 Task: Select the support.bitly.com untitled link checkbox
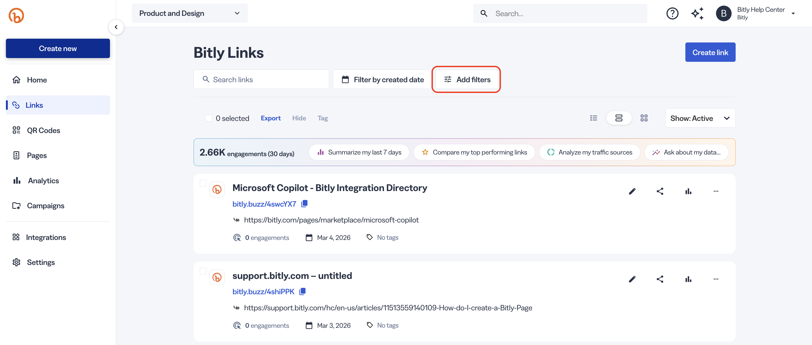click(203, 271)
